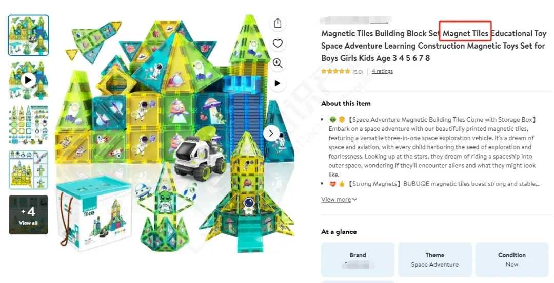
Task: Click the five-star rating display
Action: pyautogui.click(x=335, y=71)
